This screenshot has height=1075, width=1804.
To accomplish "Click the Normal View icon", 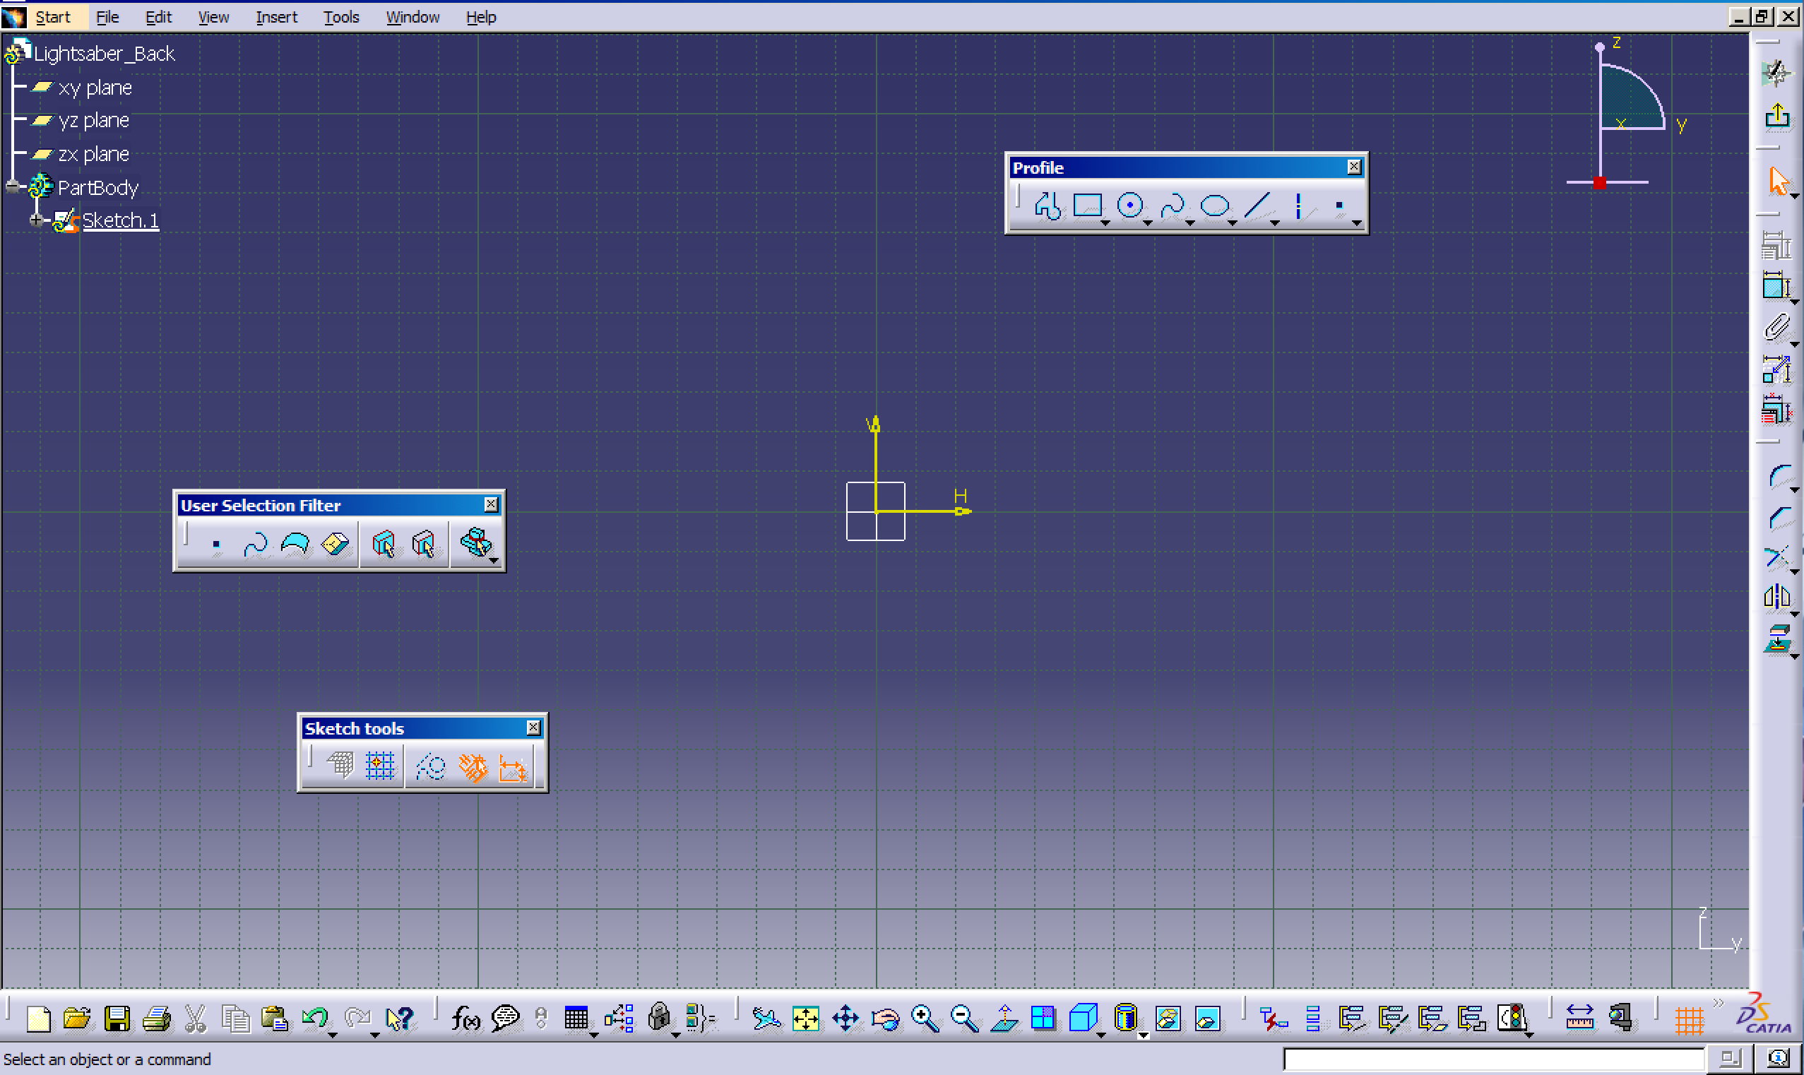I will (1004, 1019).
